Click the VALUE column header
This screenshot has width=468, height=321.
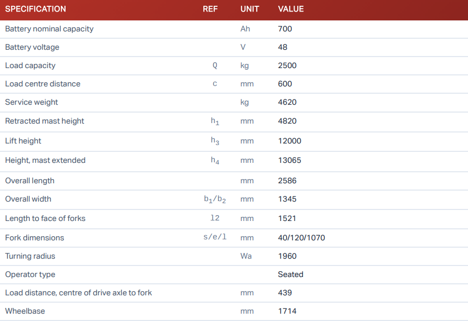tap(291, 9)
